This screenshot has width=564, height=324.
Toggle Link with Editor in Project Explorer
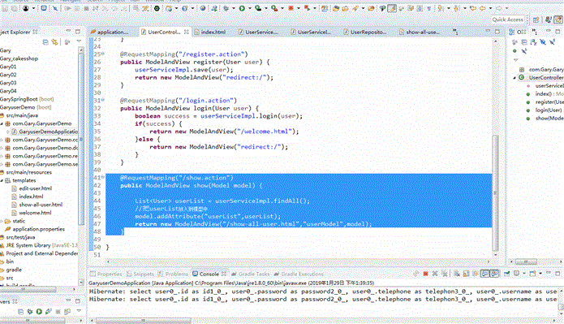[x=54, y=42]
